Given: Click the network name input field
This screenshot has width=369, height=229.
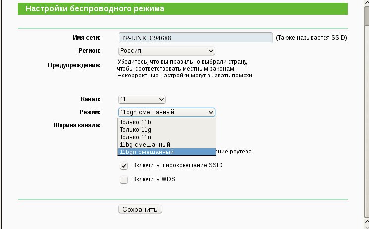Looking at the screenshot, I should coord(195,38).
